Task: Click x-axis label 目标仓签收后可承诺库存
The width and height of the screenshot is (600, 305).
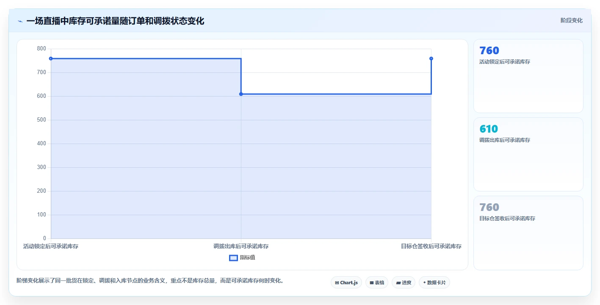Action: [x=431, y=246]
